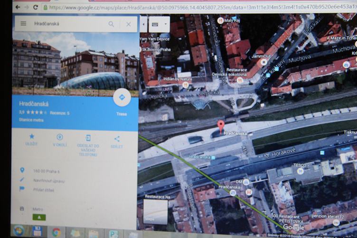
Task: Click the JammClub map marker
Action: (263, 62)
